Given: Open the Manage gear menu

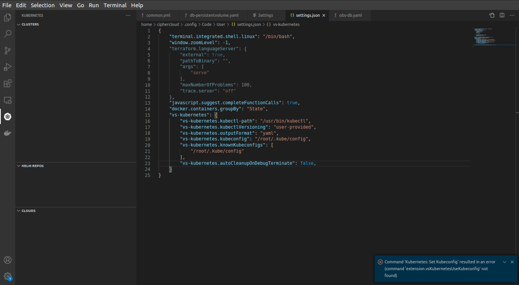Looking at the screenshot, I should [x=8, y=276].
